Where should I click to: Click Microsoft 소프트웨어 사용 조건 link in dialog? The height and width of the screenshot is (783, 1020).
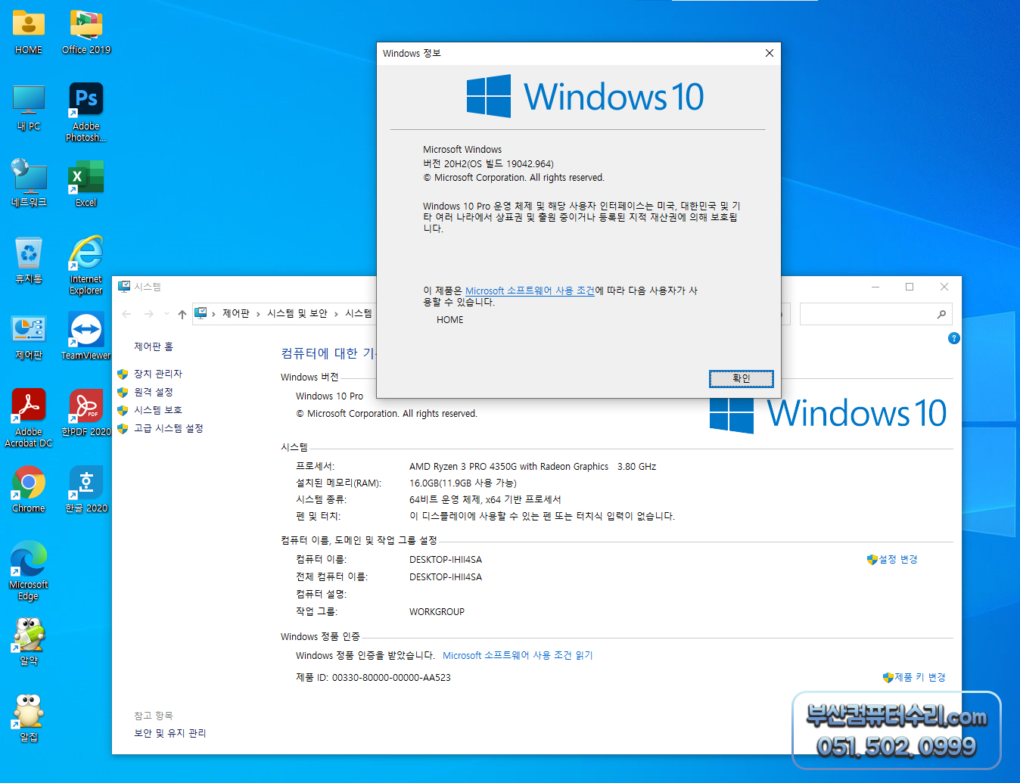tap(530, 291)
